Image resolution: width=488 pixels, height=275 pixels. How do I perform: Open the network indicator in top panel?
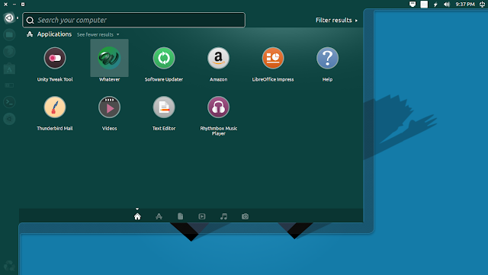[413, 5]
